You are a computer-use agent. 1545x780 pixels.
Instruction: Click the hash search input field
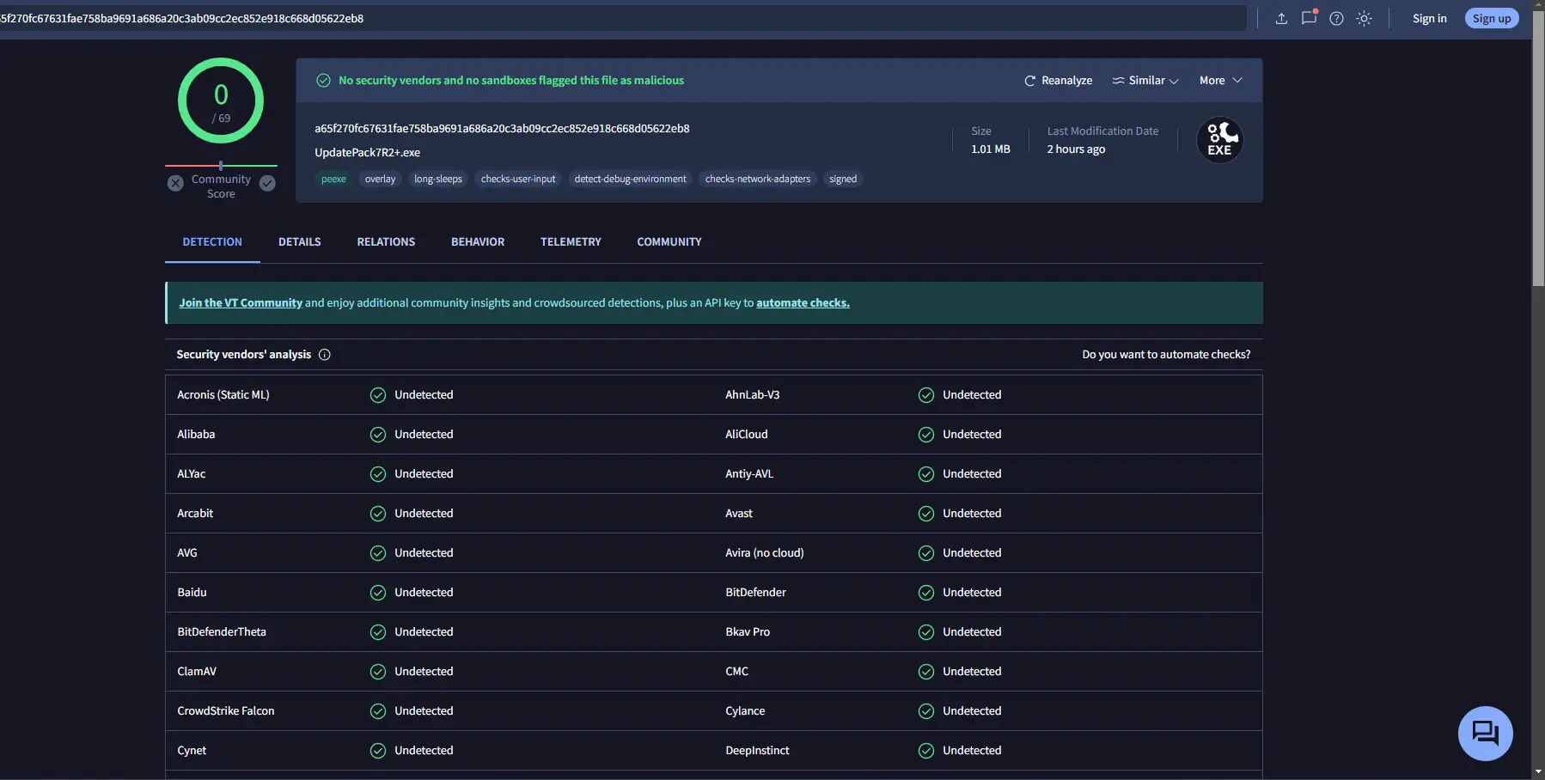click(622, 18)
